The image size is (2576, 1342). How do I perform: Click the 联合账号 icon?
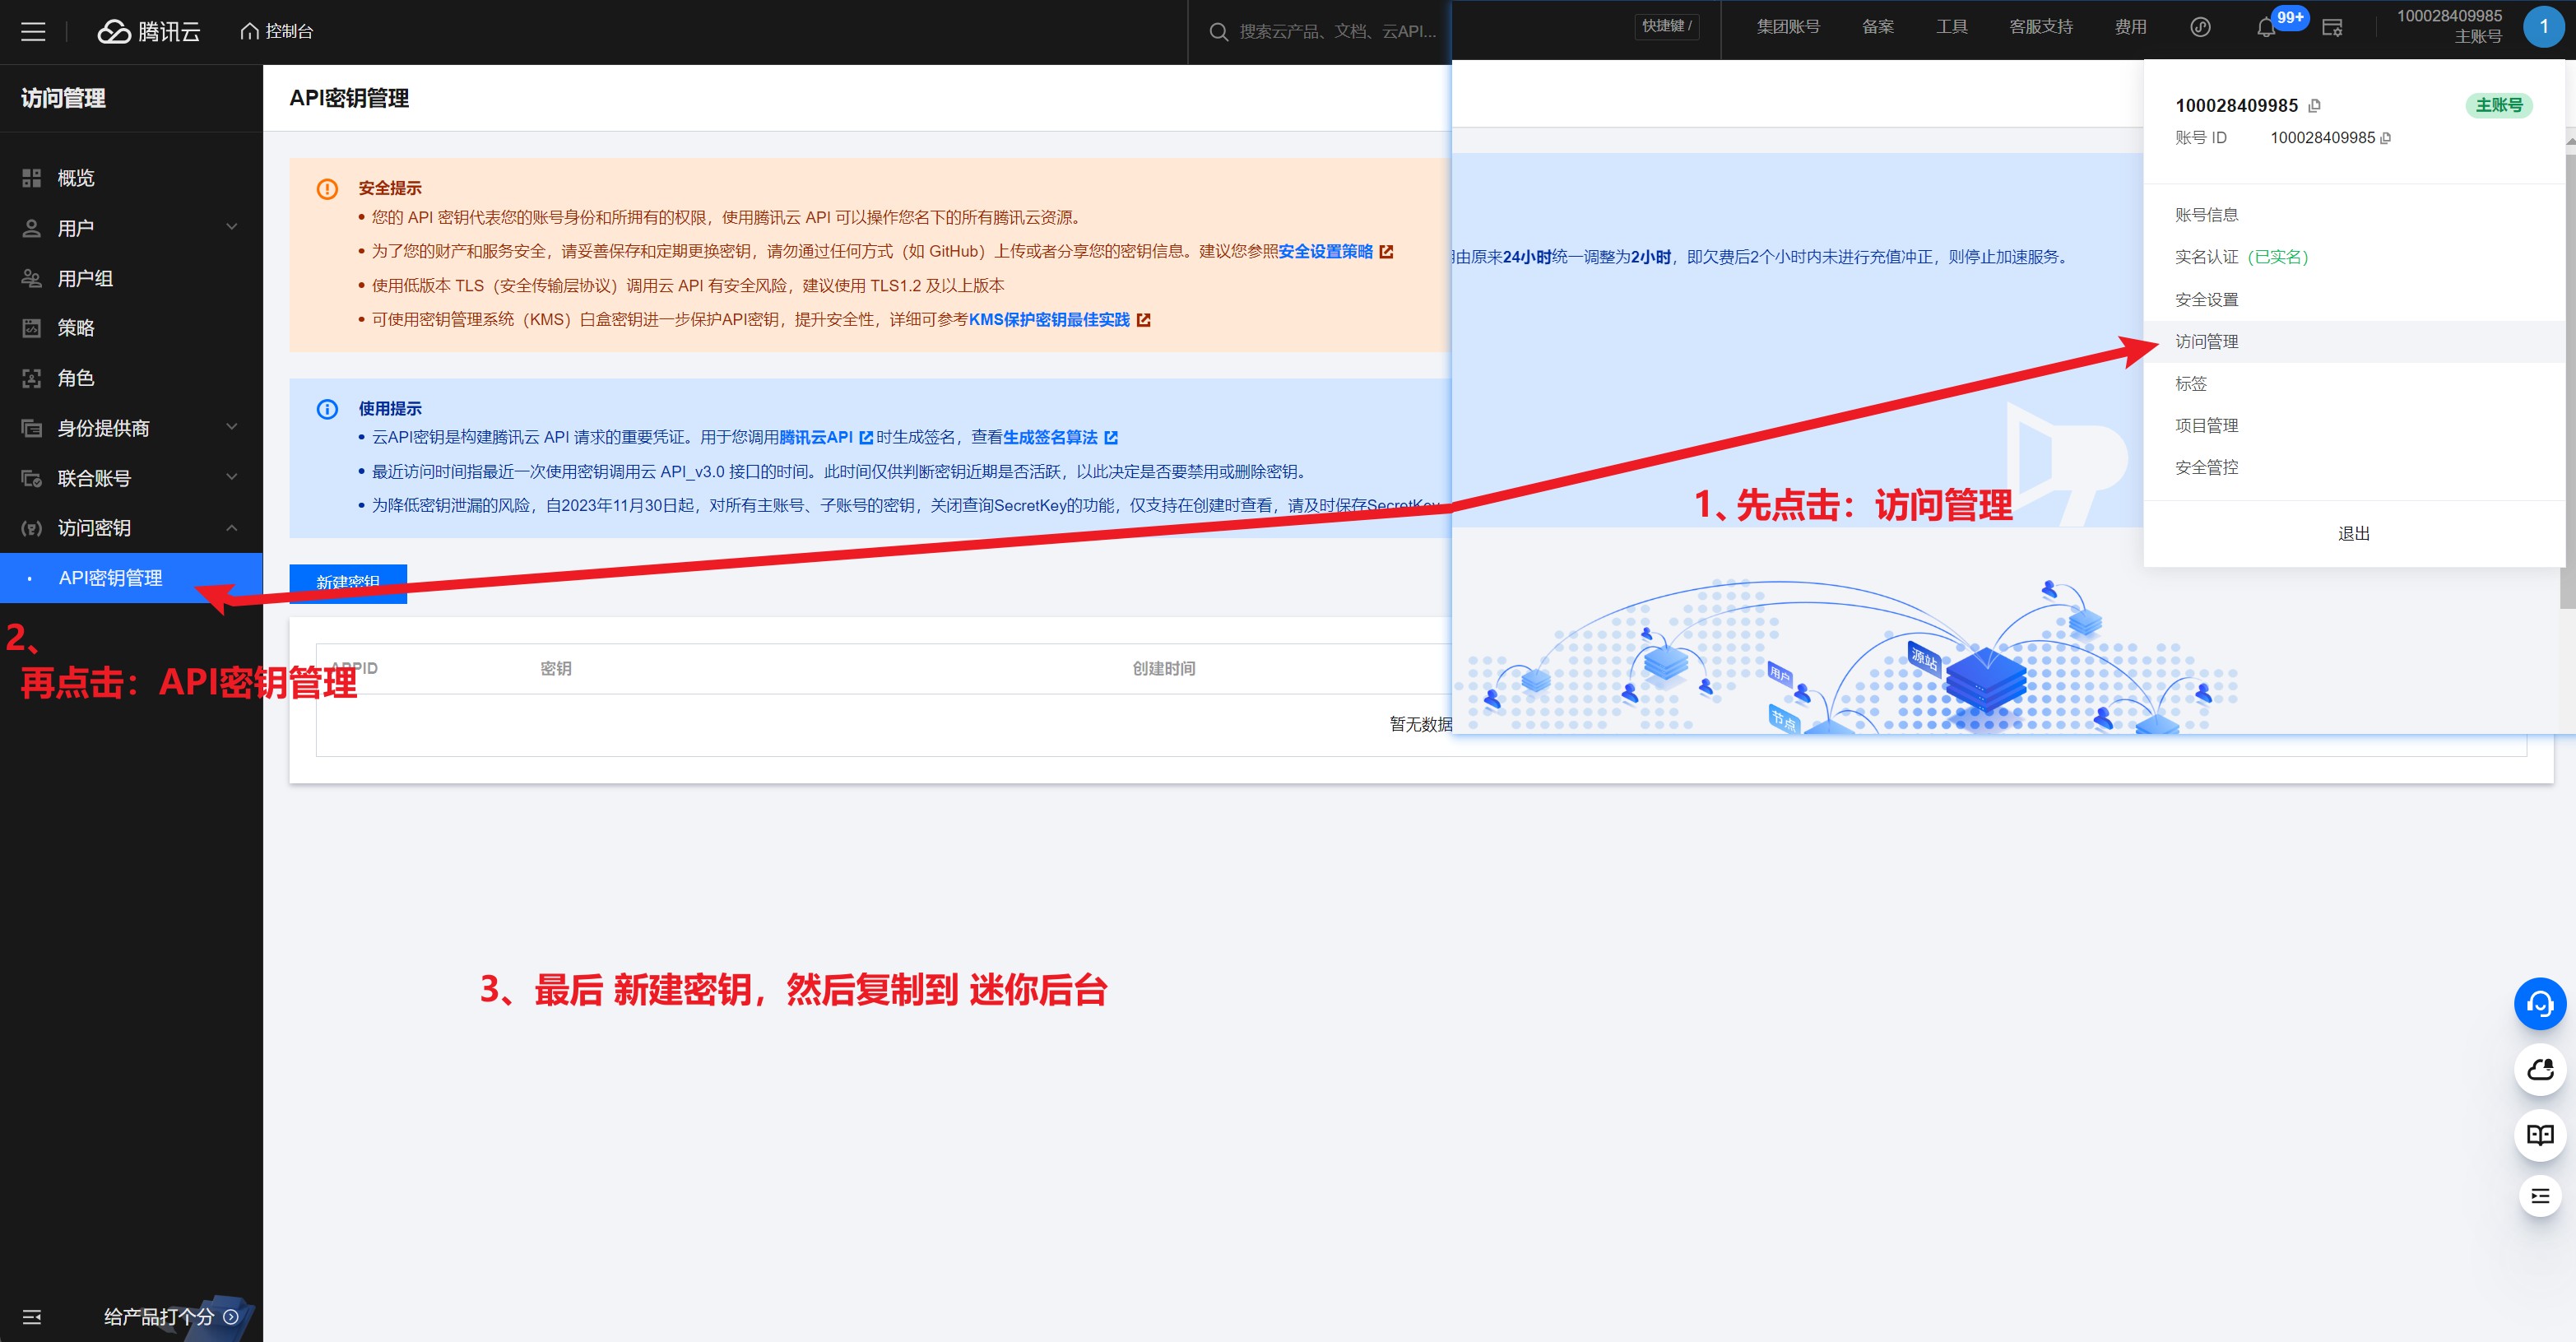coord(32,478)
